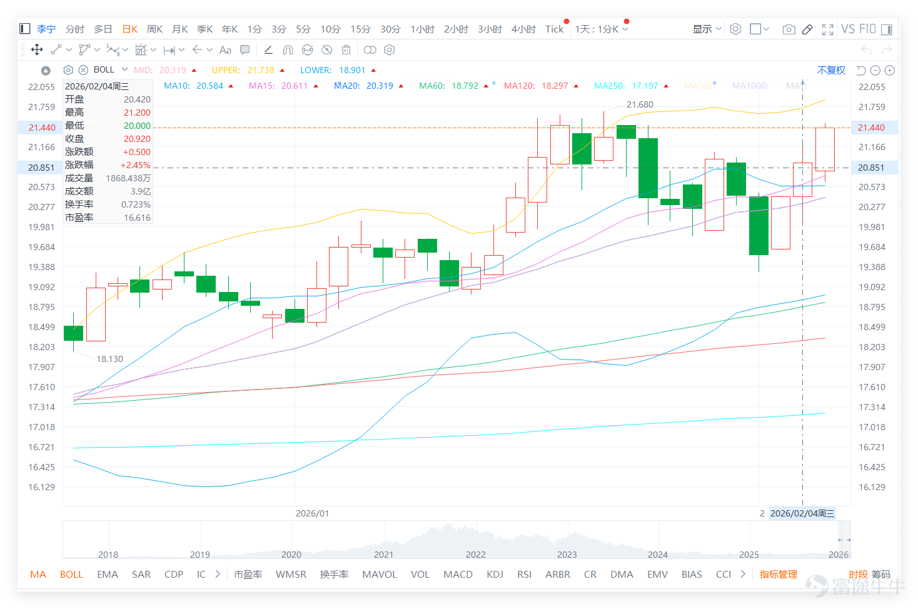918x609 pixels.
Task: Take a chart screenshot with camera icon
Action: (x=789, y=29)
